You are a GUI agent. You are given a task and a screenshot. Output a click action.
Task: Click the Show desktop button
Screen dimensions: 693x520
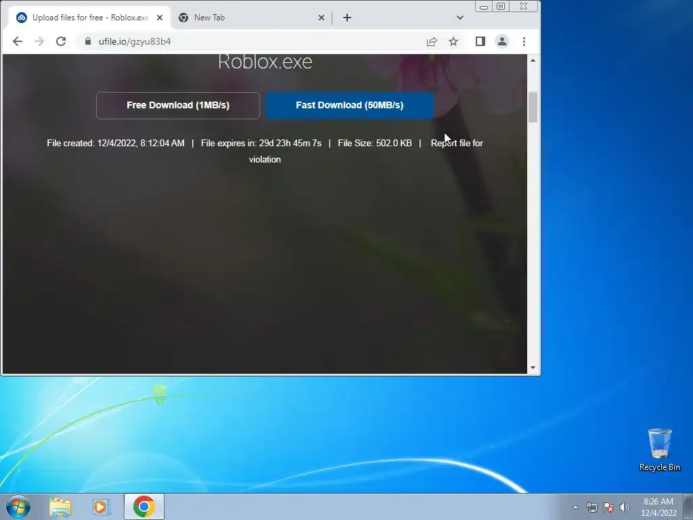point(688,506)
